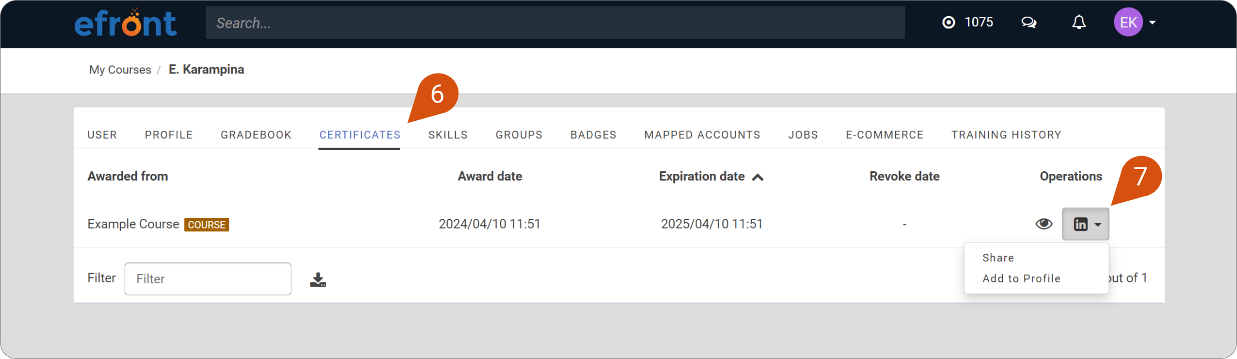Image resolution: width=1237 pixels, height=359 pixels.
Task: Choose Add to Profile option
Action: click(x=1021, y=279)
